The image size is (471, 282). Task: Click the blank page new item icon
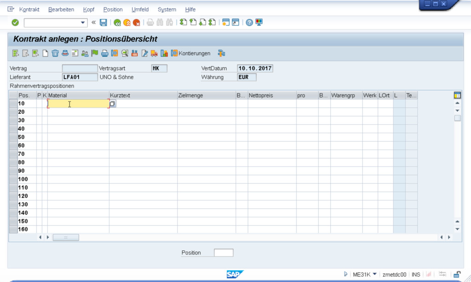[x=45, y=53]
